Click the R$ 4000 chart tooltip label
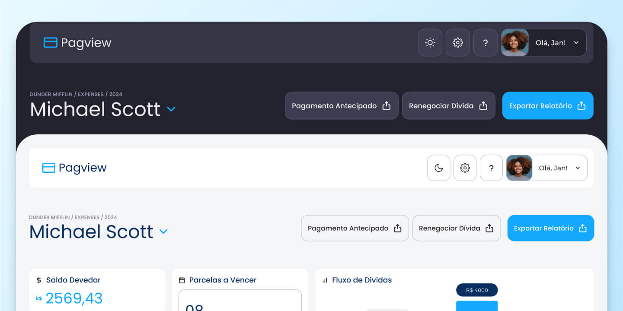623x311 pixels. point(477,290)
